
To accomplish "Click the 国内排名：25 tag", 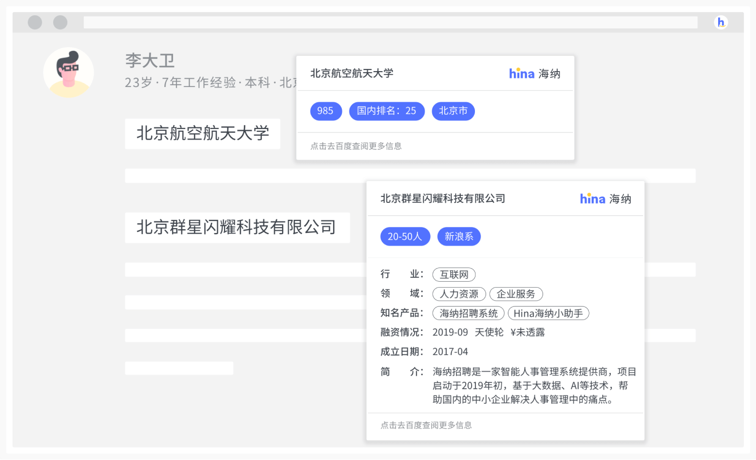I will coord(387,111).
